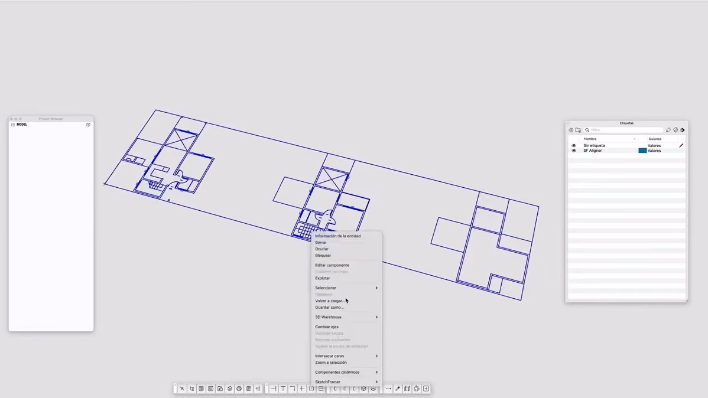Screen dimensions: 708x398
Task: Click the corner align icon in bottom toolbar
Action: coord(293,389)
